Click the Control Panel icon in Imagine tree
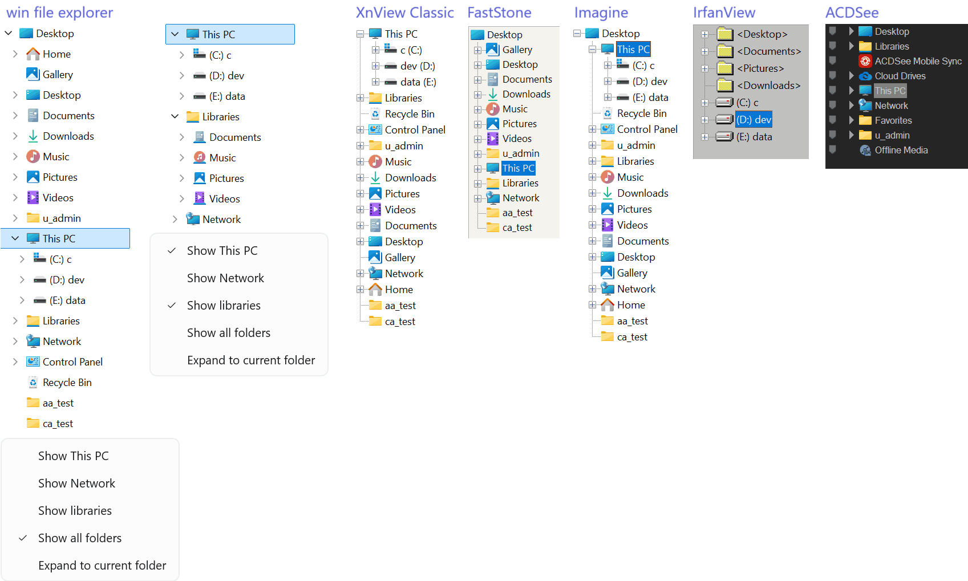968x581 pixels. pyautogui.click(x=607, y=129)
